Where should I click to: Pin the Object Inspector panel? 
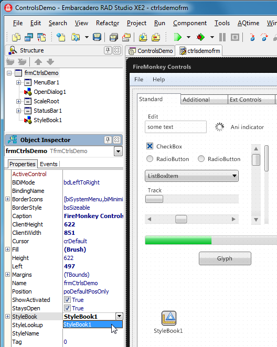(108, 140)
